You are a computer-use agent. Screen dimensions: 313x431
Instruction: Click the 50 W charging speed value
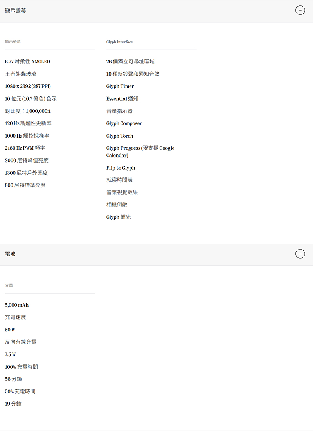coord(9,330)
